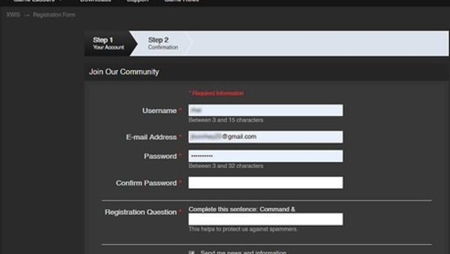
Task: Click the Join Our Community heading
Action: tap(123, 72)
